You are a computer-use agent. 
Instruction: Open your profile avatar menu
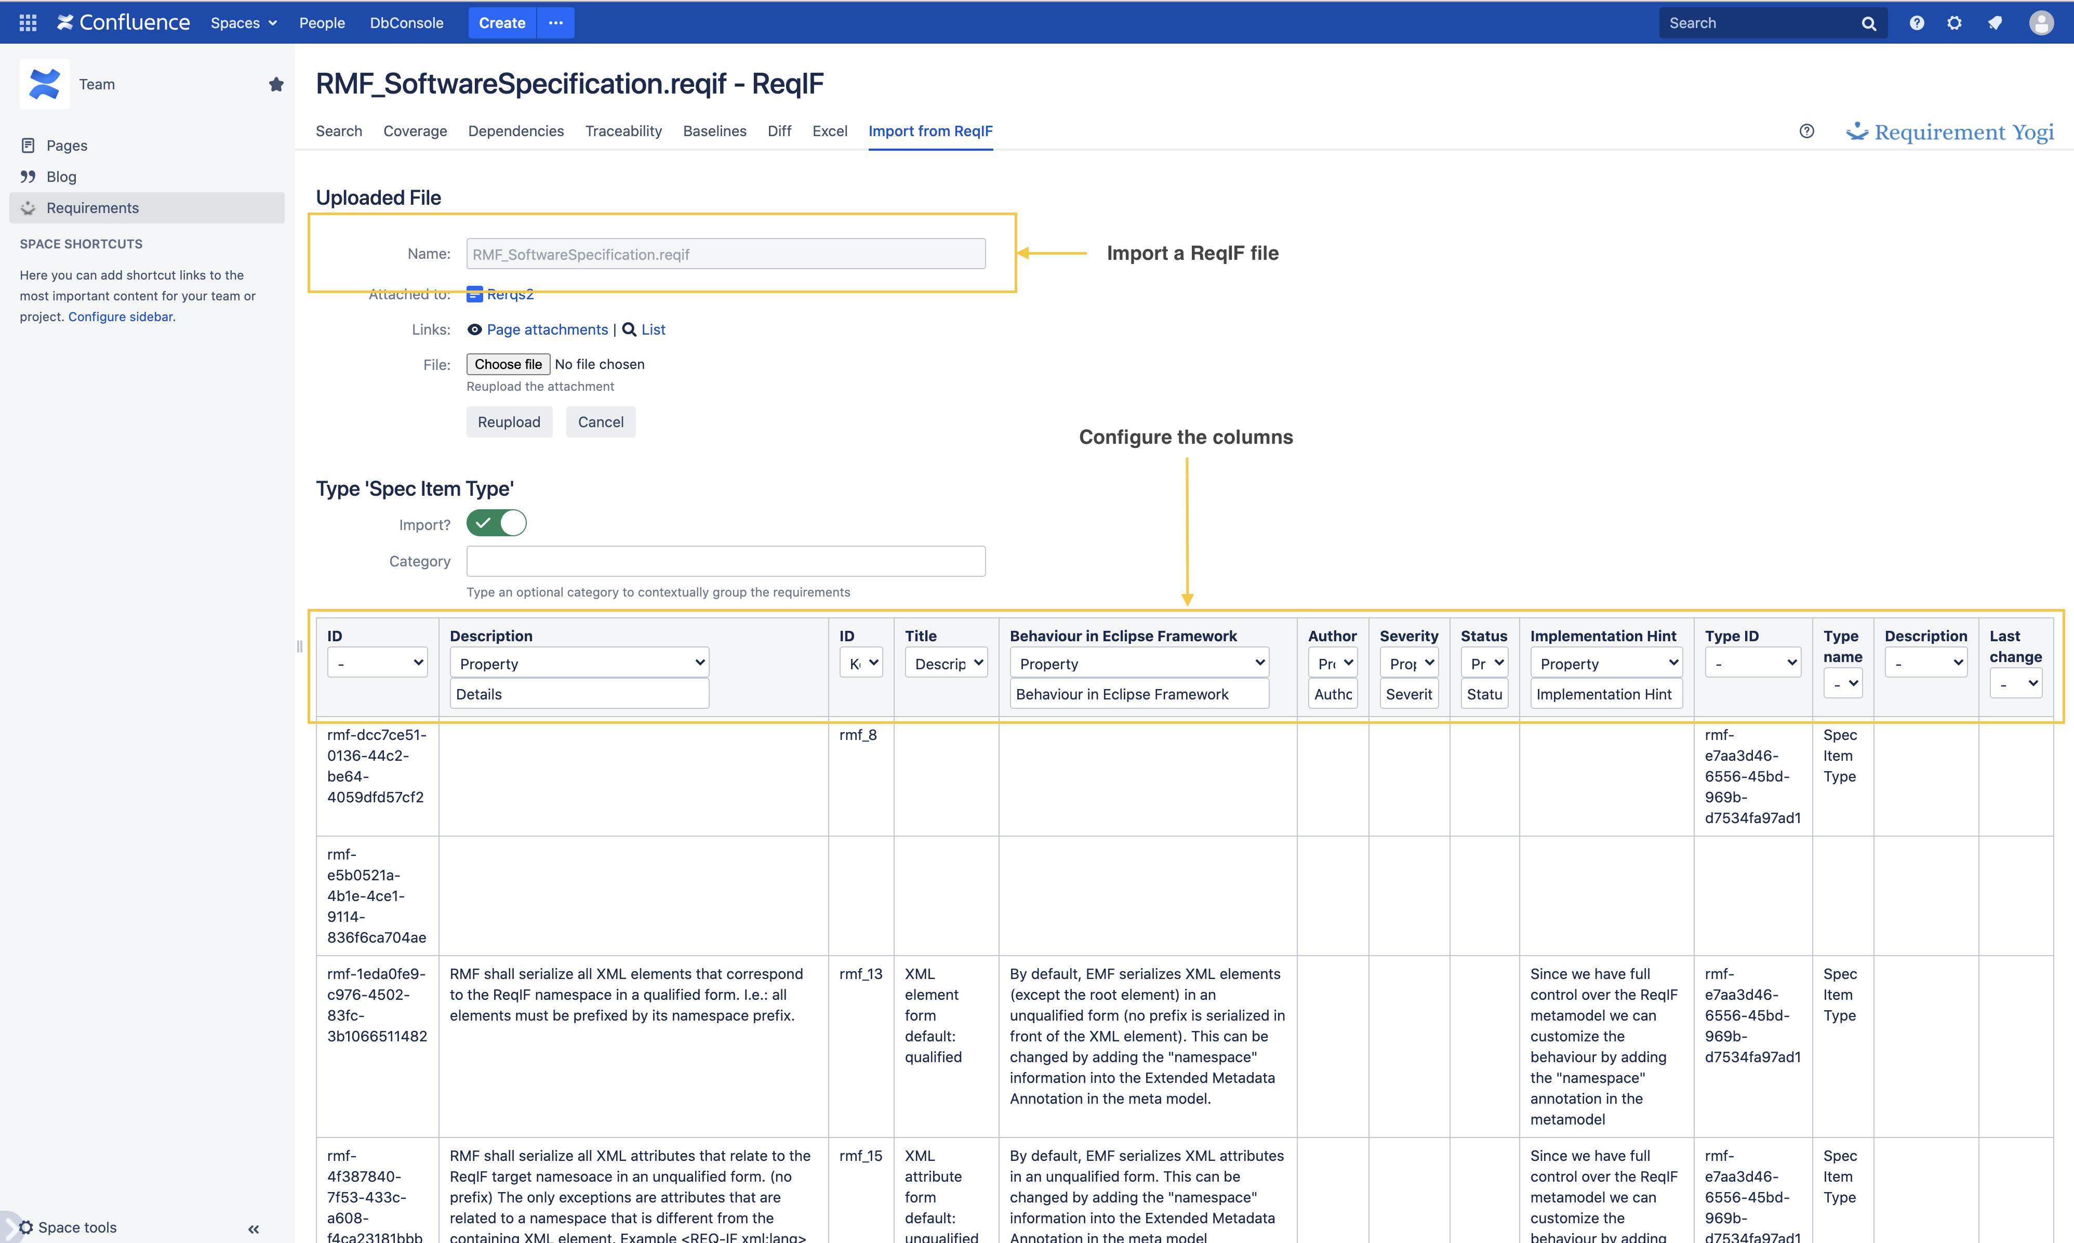pyautogui.click(x=2041, y=23)
